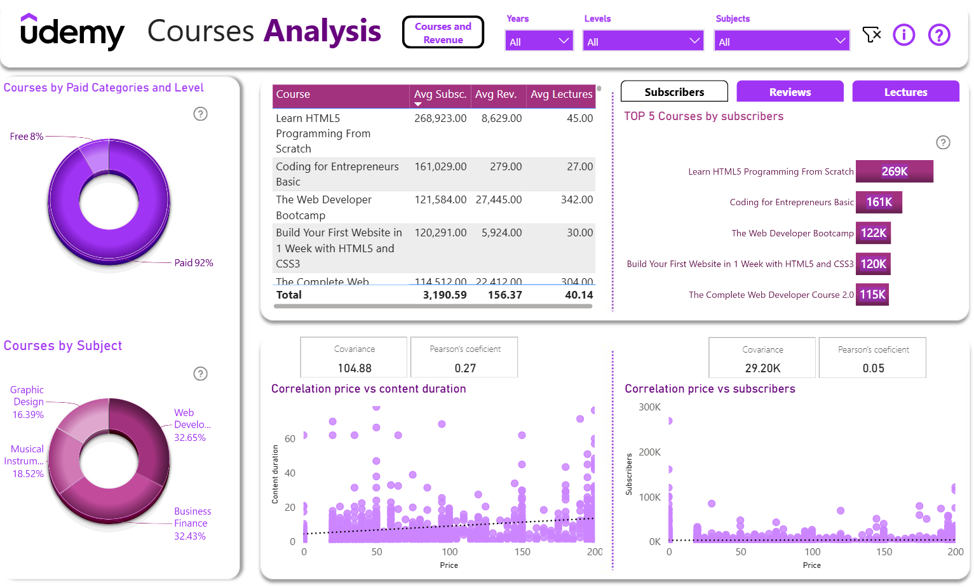Screen dimensions: 974x587
Task: Click the 'Courses Analysis' page title
Action: [x=264, y=31]
